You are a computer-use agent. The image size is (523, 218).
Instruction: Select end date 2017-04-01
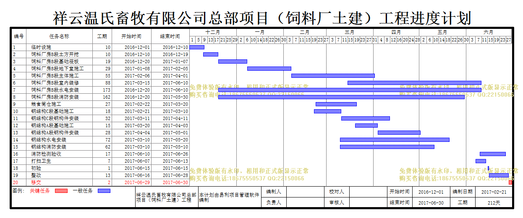click(175, 76)
